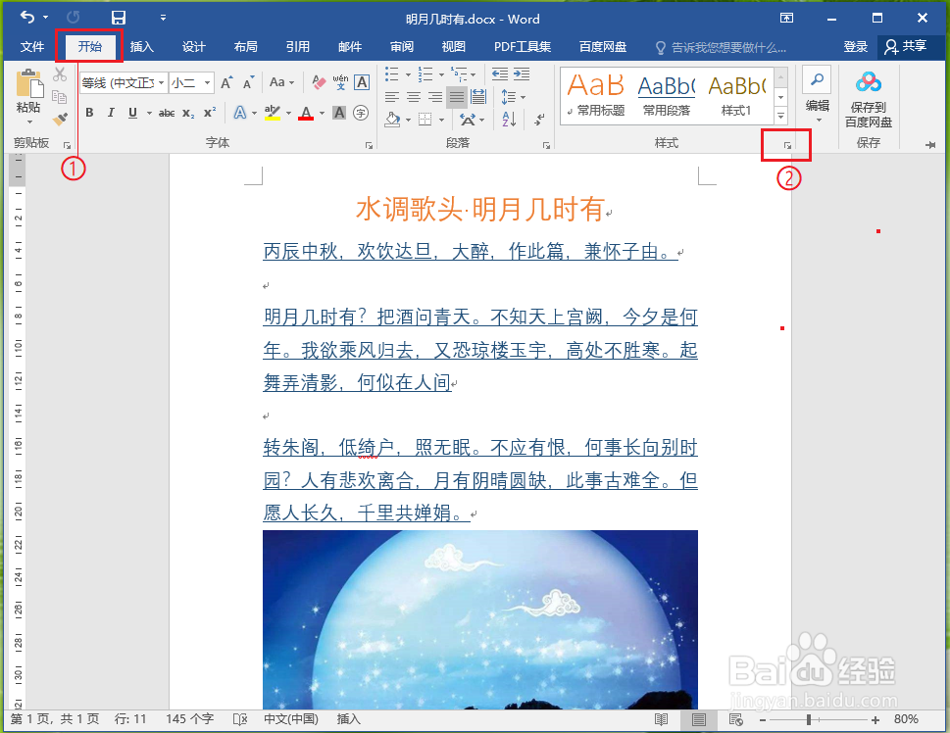Expand highlight color dropdown arrow

(289, 114)
